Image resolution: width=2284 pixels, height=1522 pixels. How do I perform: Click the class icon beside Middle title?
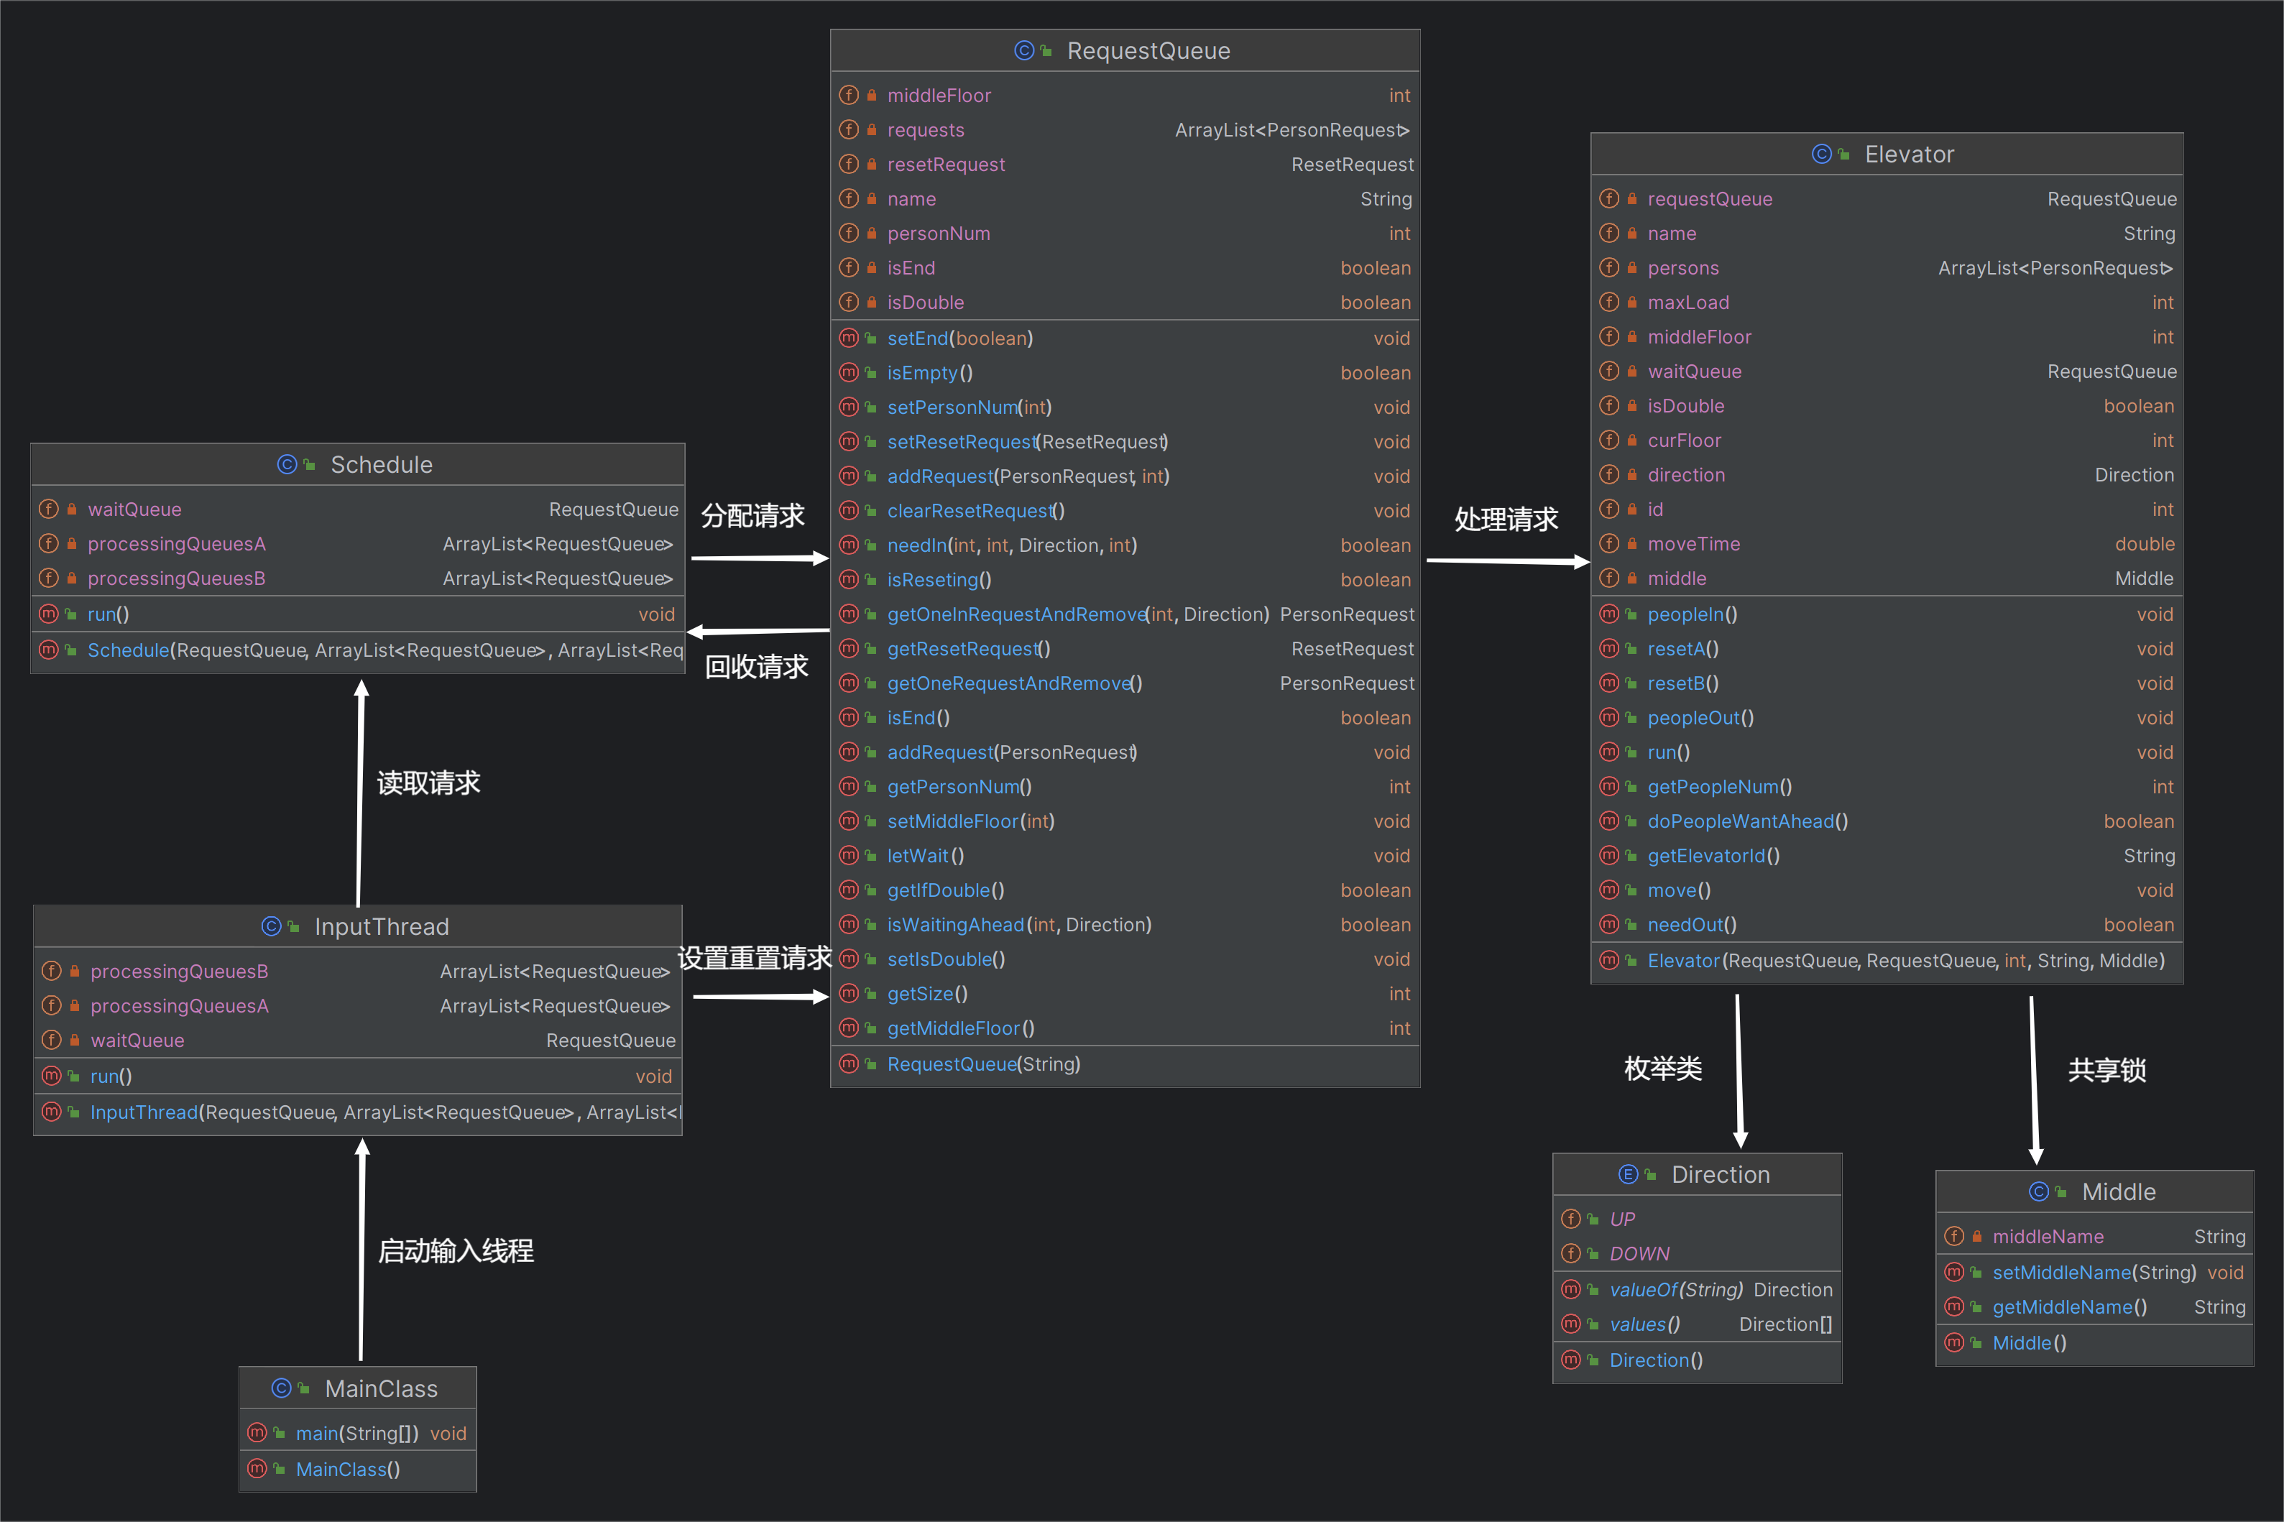(2040, 1192)
